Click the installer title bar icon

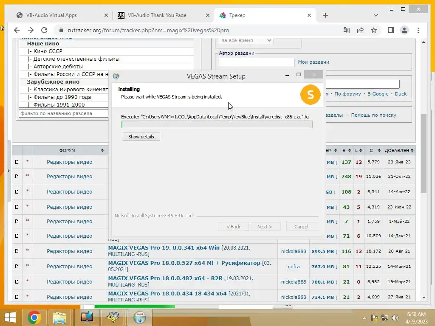click(x=116, y=76)
